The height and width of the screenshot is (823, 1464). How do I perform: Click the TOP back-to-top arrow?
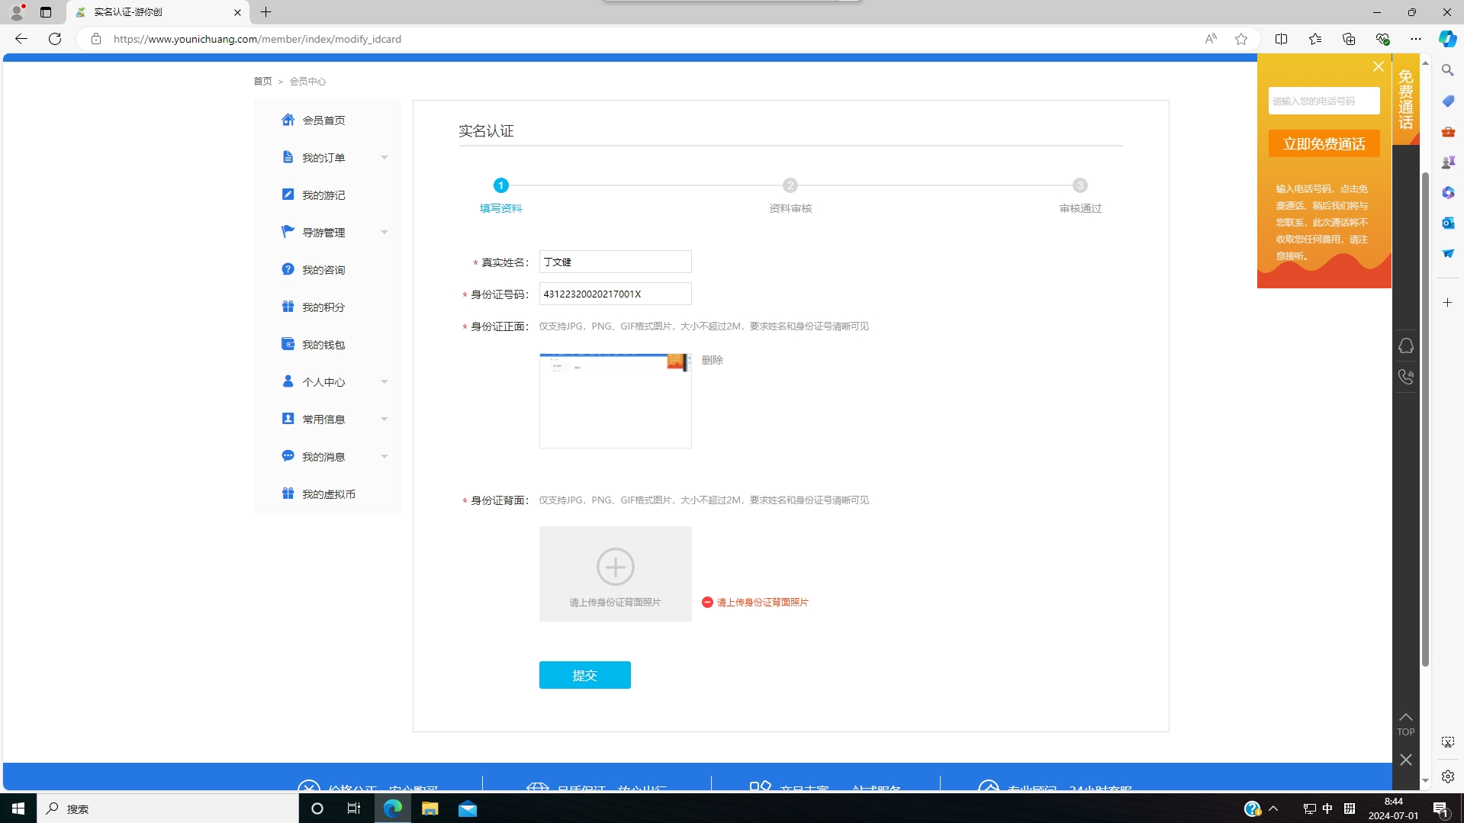pos(1405,723)
